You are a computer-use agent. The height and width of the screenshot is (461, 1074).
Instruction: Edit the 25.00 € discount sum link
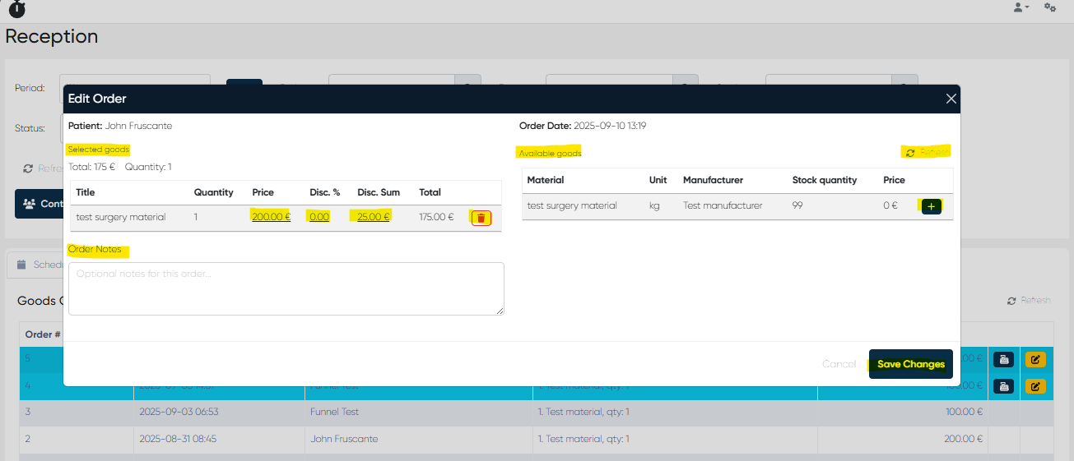[373, 217]
